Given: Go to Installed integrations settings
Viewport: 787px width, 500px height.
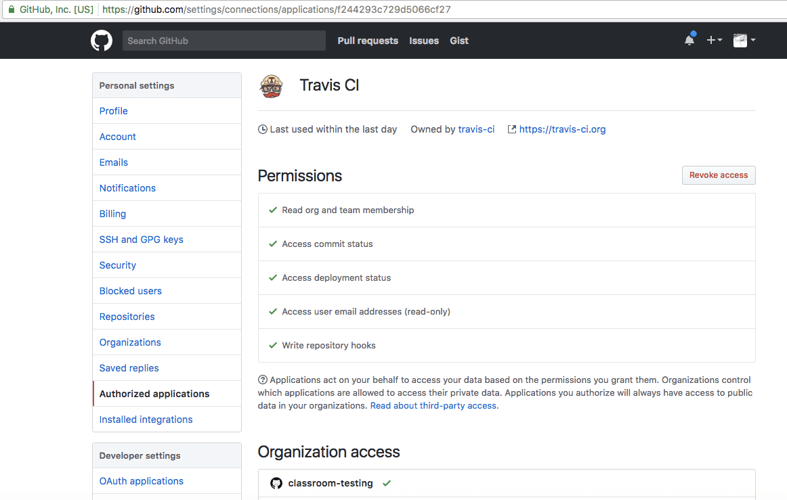Looking at the screenshot, I should click(x=146, y=419).
